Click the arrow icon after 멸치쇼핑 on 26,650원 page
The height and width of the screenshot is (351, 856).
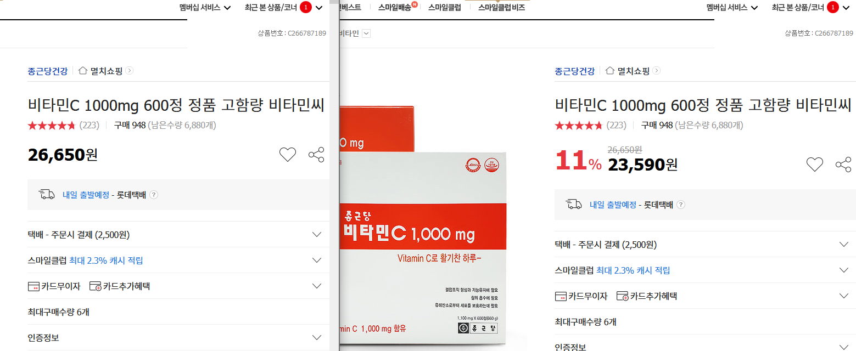(x=130, y=70)
